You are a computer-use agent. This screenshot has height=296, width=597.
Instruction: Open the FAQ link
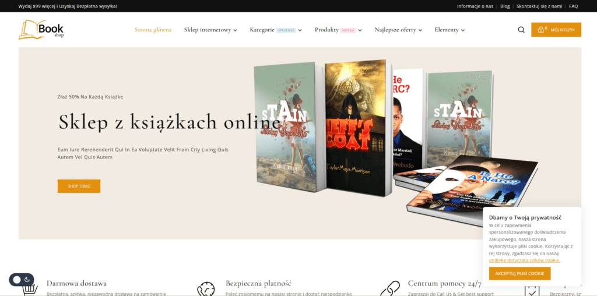coord(574,6)
